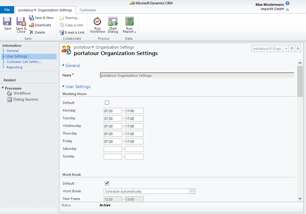Click Monday end time field
This screenshot has width=306, height=214.
134,111
